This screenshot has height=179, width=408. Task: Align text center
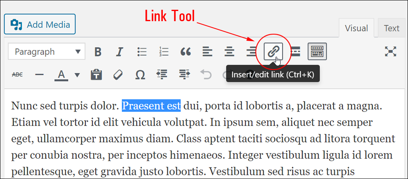point(229,51)
